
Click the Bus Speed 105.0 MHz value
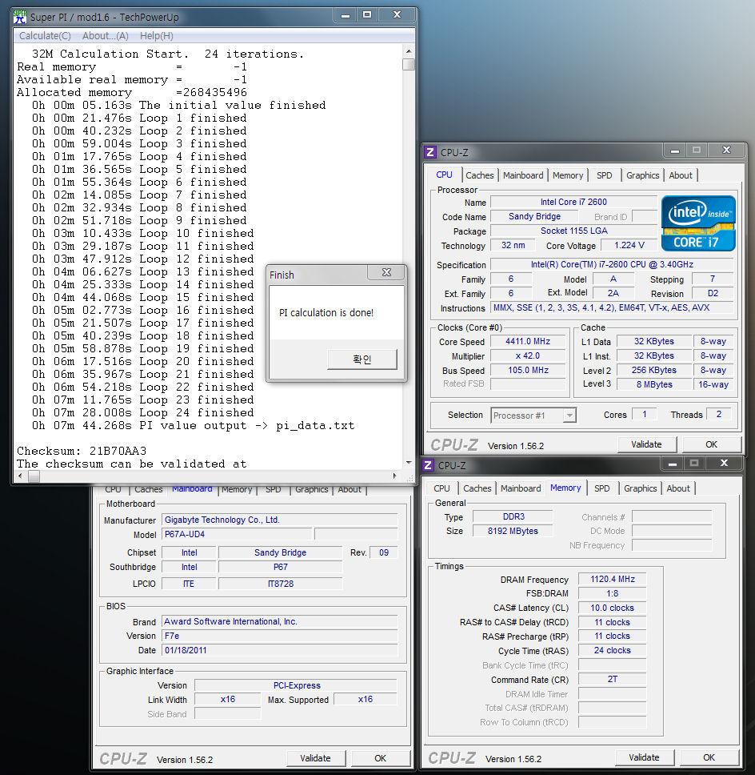pyautogui.click(x=528, y=370)
